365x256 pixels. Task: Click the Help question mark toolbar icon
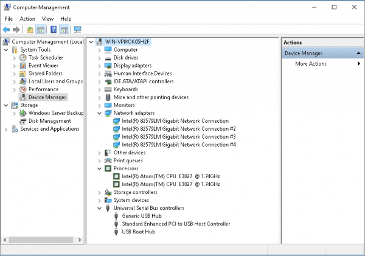tap(54, 30)
